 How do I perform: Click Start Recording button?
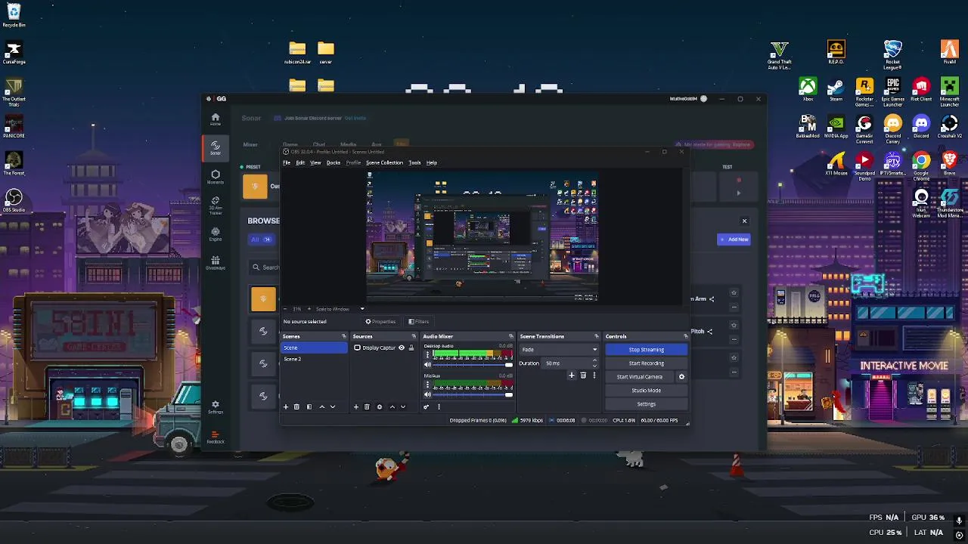point(646,363)
